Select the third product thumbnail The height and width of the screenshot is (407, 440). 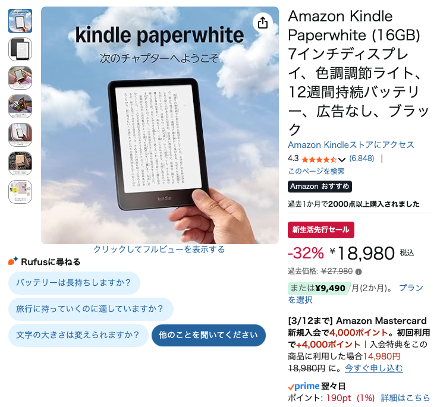pos(20,78)
